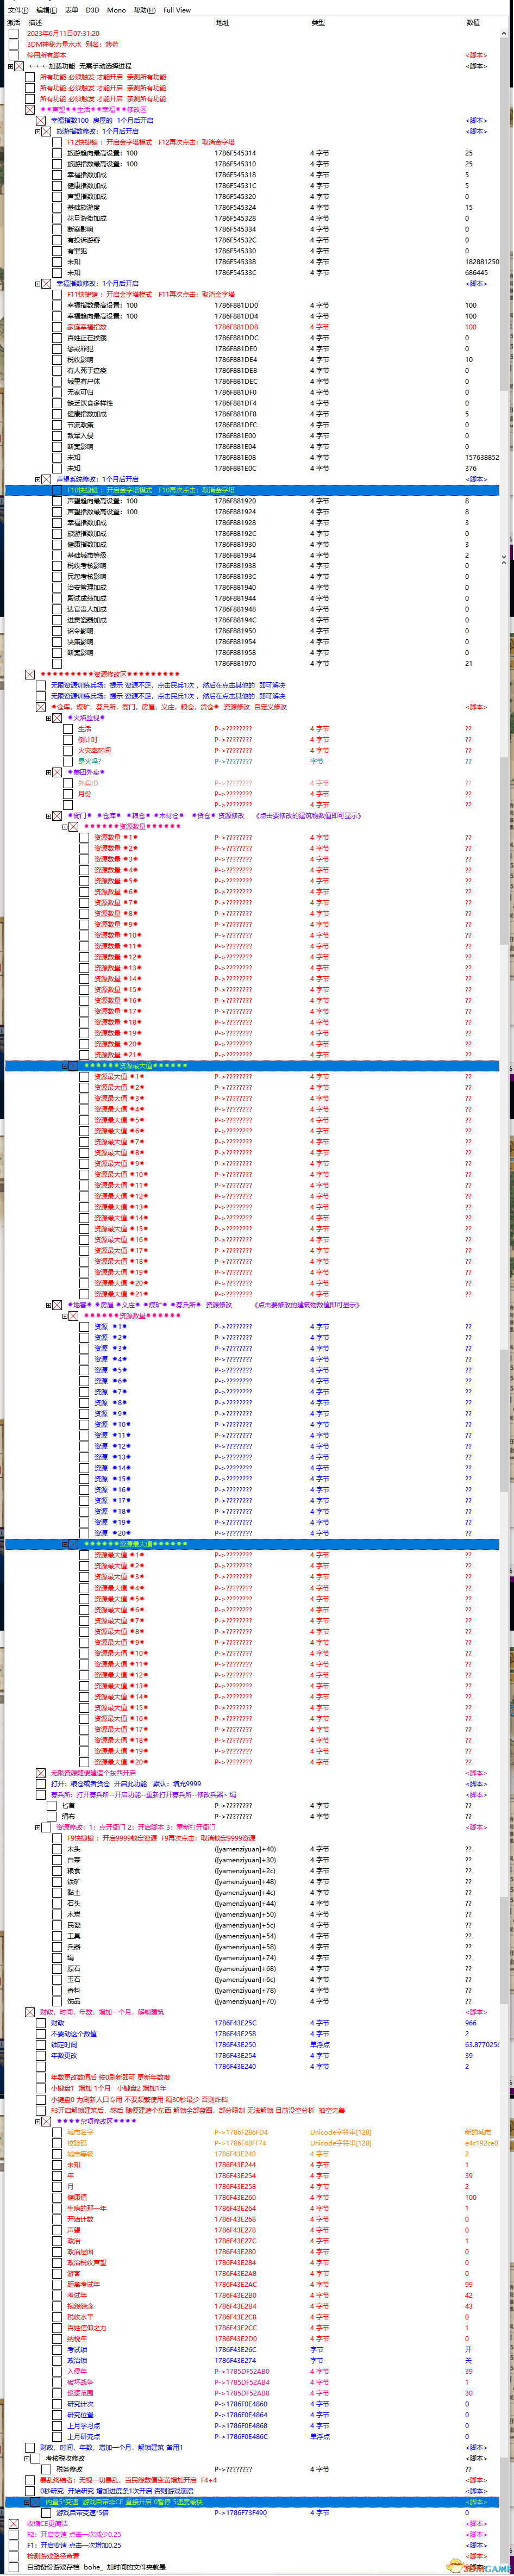The image size is (514, 2576).
Task: Collapse the 声望系统修改 group
Action: tap(38, 480)
